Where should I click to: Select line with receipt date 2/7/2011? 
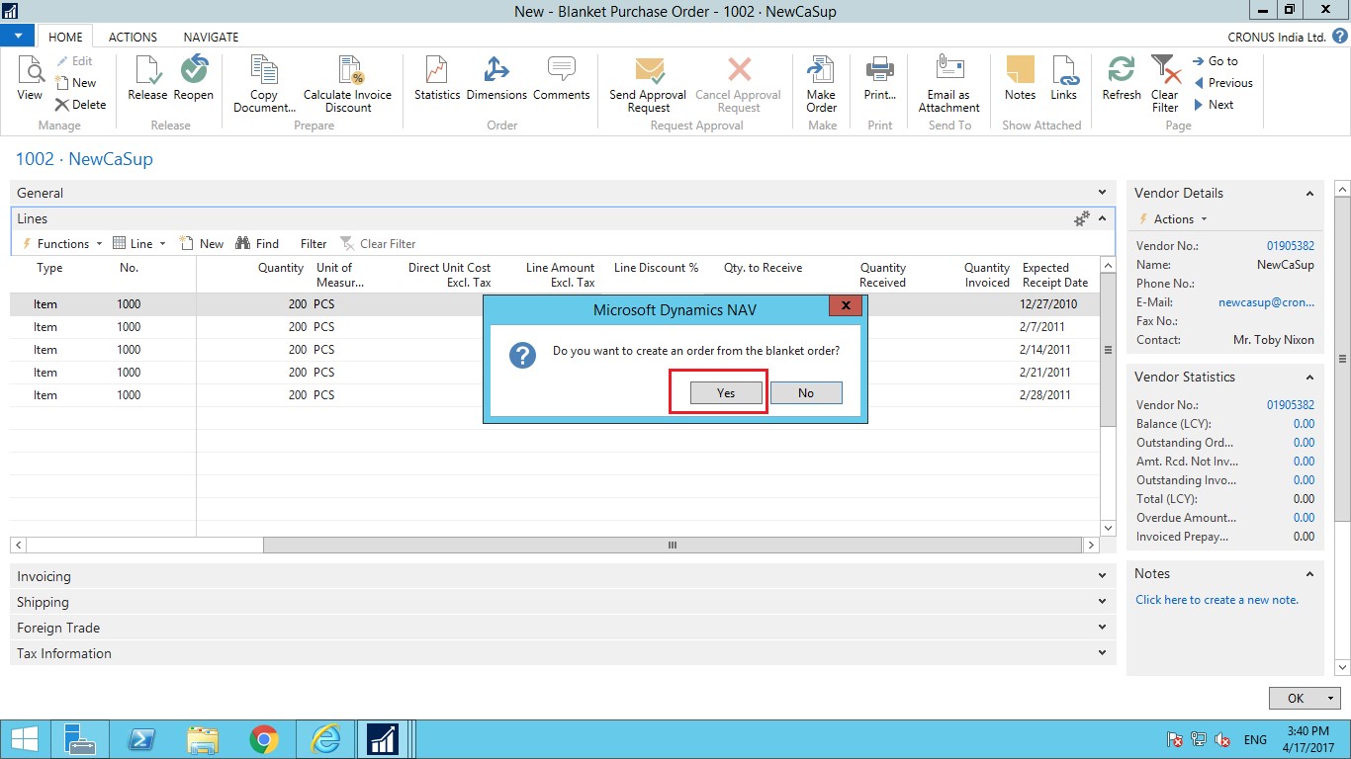pos(555,327)
